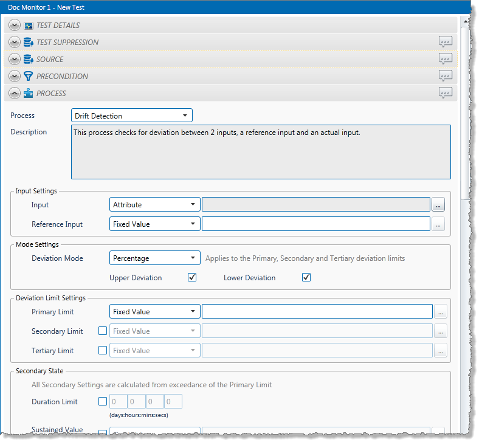Click the Test Details monitor icon
The image size is (482, 445).
[x=28, y=26]
